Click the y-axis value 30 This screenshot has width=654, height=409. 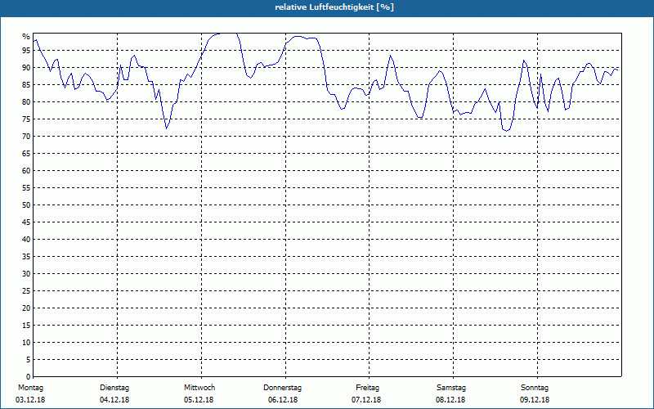point(26,274)
